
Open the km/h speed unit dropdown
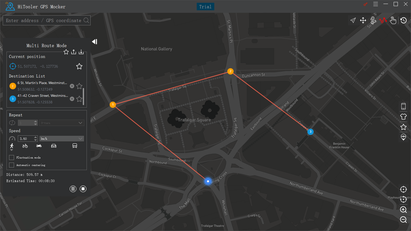point(61,138)
